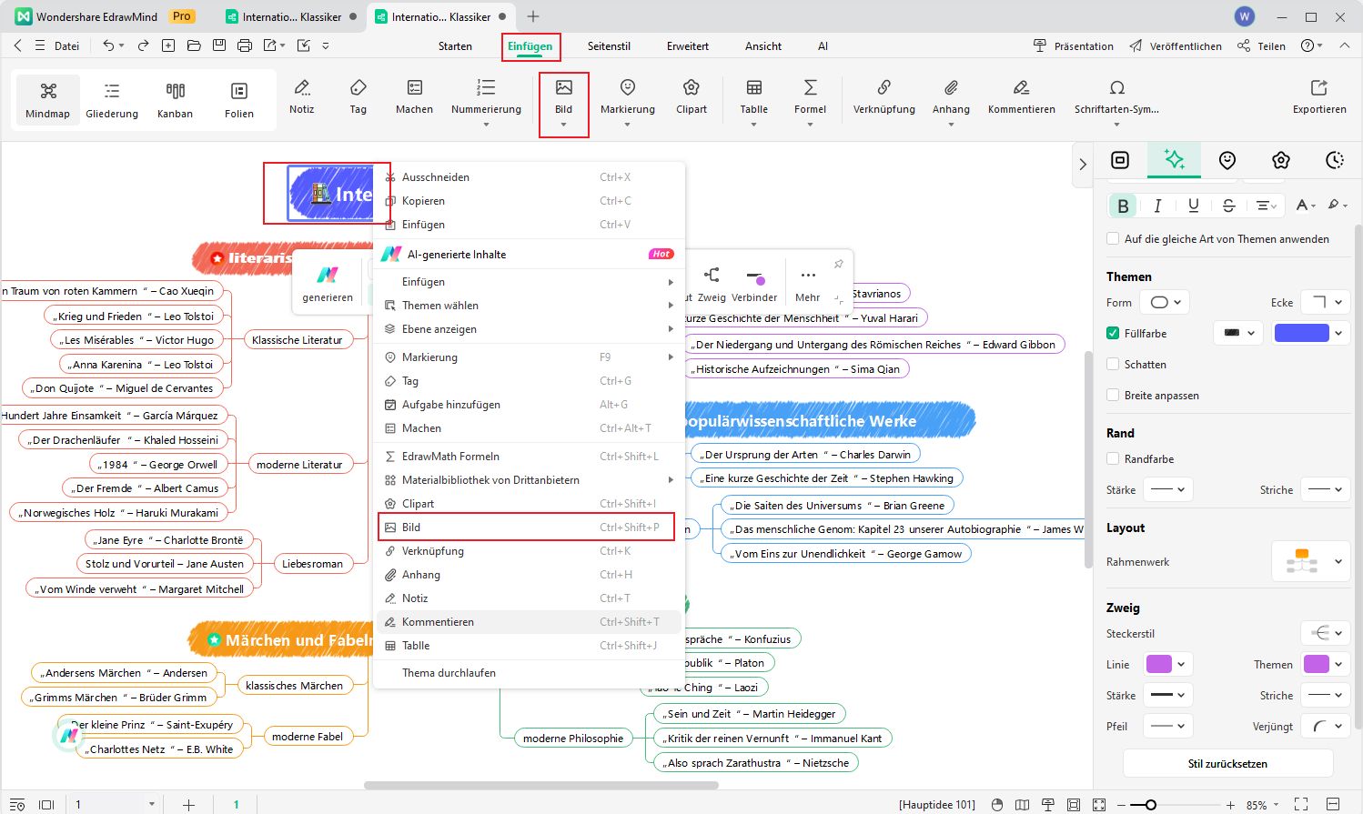
Task: Open the Steckerstil dropdown
Action: [x=1324, y=634]
